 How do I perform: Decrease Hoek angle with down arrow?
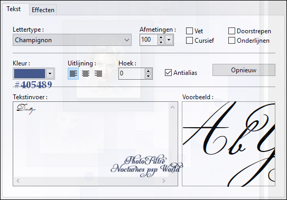149,76
